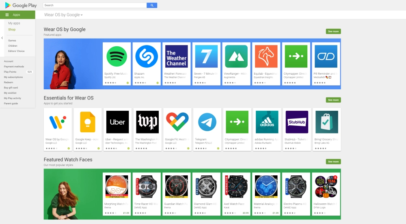Open My wishlist
The height and width of the screenshot is (224, 406).
[x=10, y=93]
